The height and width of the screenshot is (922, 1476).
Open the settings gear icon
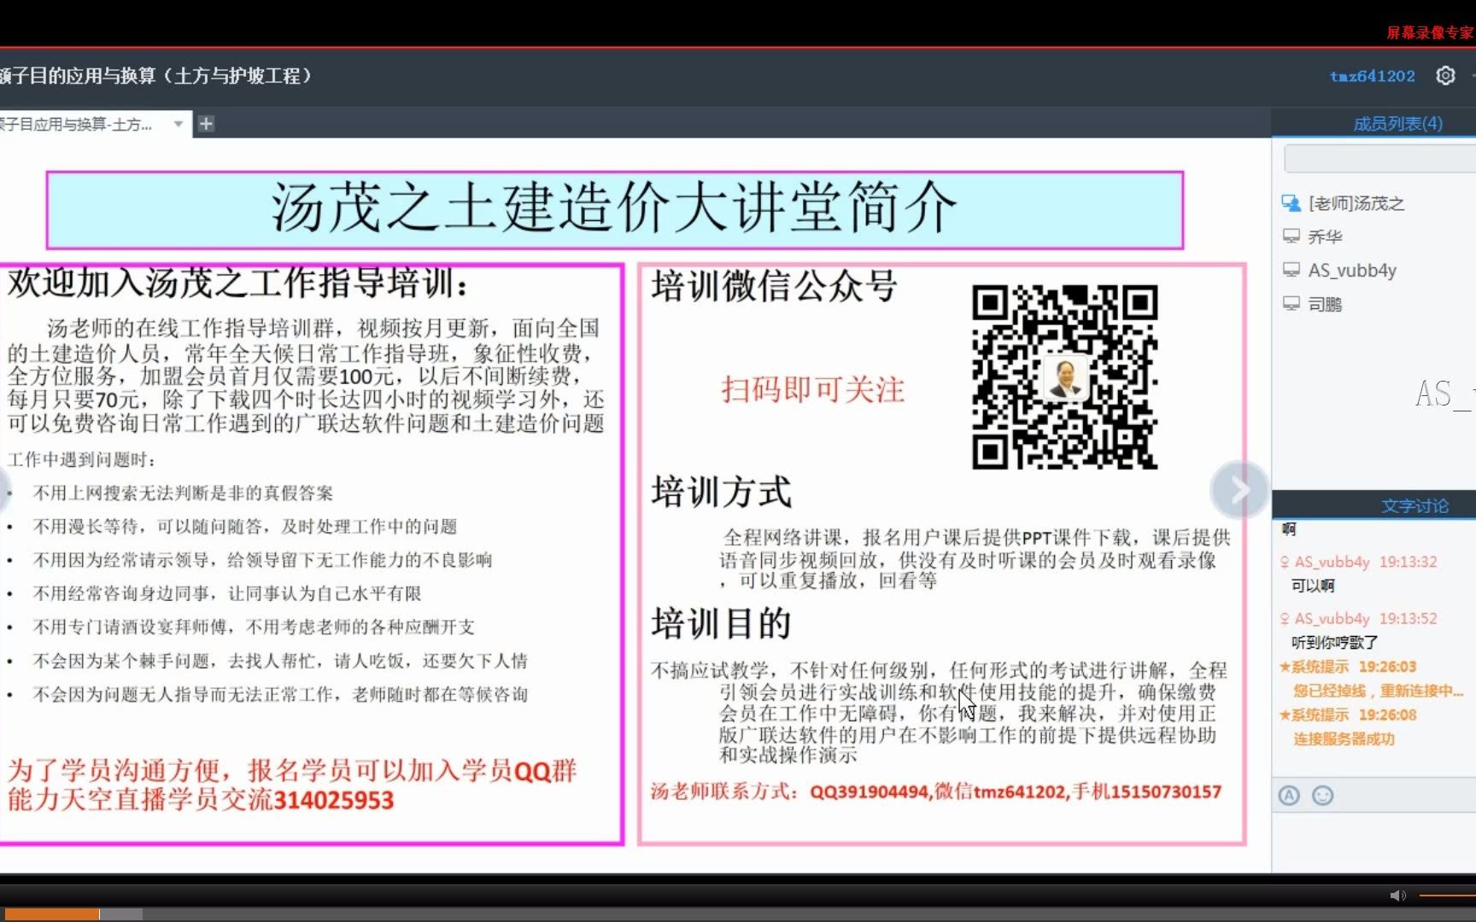tap(1444, 76)
